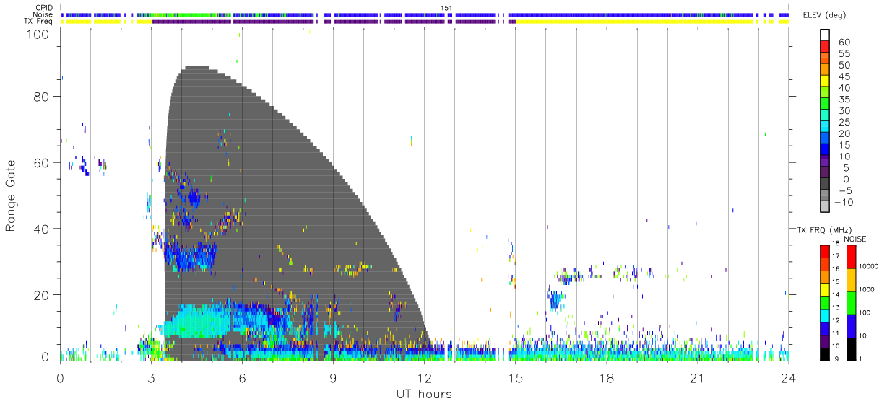Click the TX FRQ legend label '18'

click(x=836, y=245)
